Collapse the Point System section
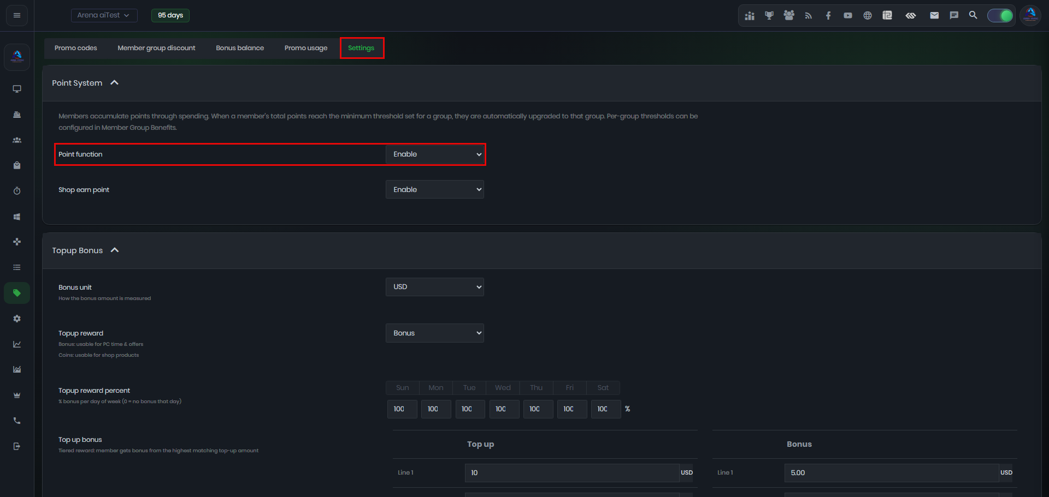The image size is (1049, 497). (115, 83)
